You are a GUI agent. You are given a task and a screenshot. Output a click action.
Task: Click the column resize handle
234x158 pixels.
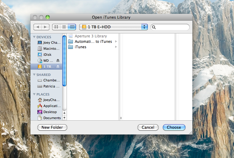(x=121, y=118)
